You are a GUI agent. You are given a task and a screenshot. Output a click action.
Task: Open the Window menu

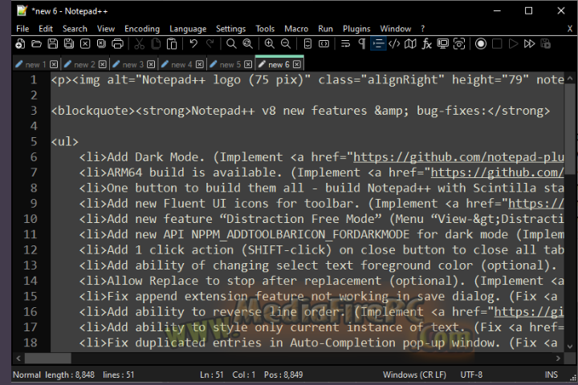(396, 28)
